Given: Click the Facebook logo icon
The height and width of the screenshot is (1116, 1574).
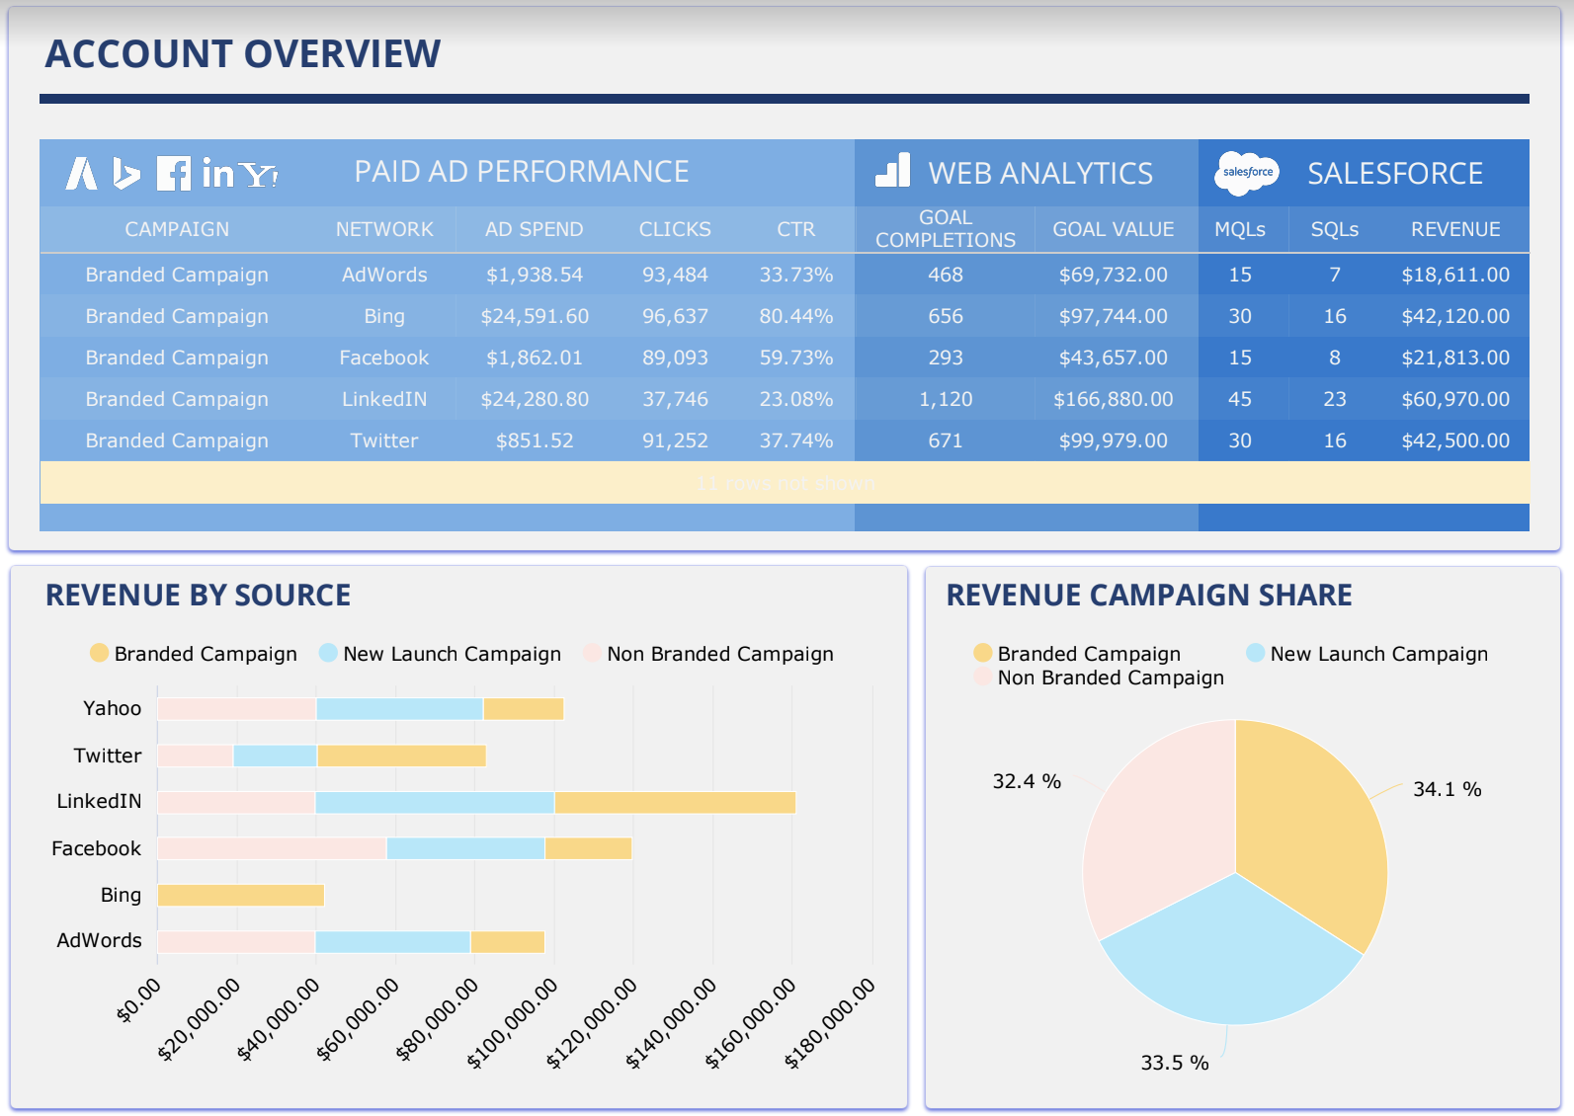Looking at the screenshot, I should click(173, 174).
